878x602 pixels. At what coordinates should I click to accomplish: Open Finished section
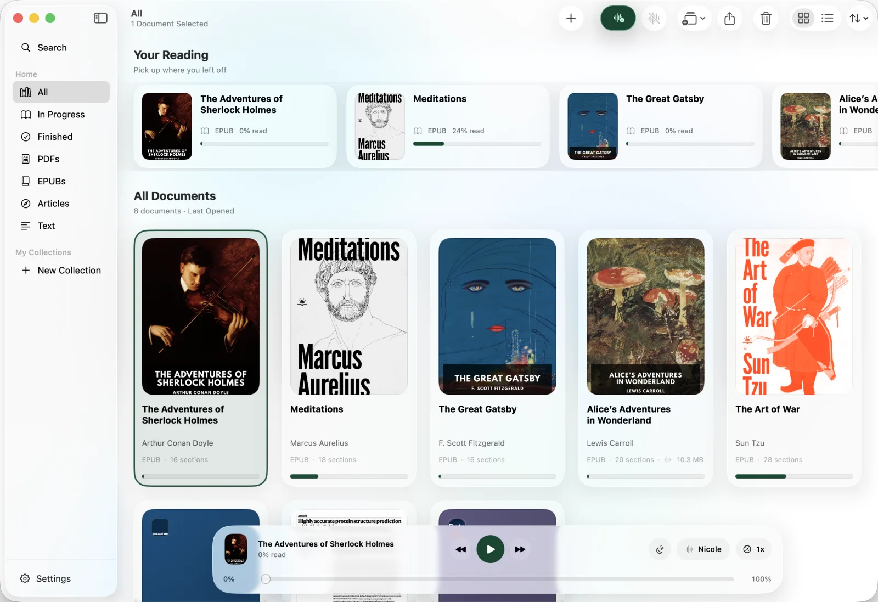[61, 137]
